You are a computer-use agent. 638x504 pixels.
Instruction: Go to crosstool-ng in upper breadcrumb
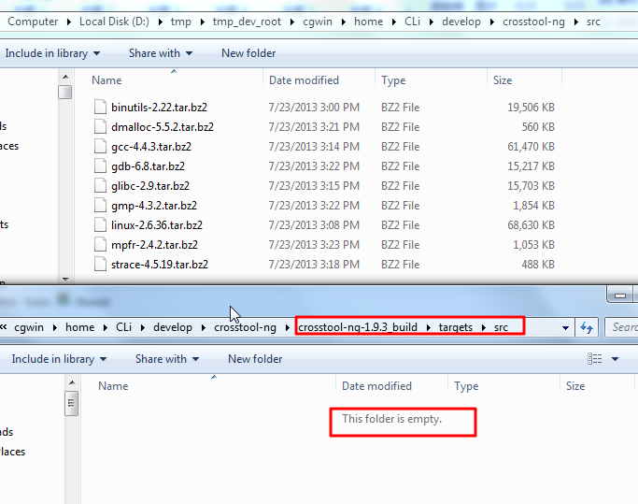click(533, 22)
